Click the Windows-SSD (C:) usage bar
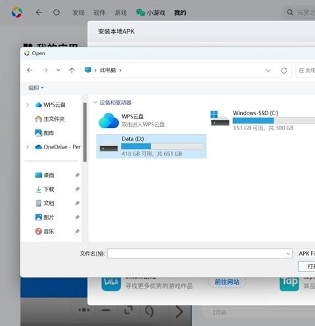The image size is (315, 326). (274, 120)
